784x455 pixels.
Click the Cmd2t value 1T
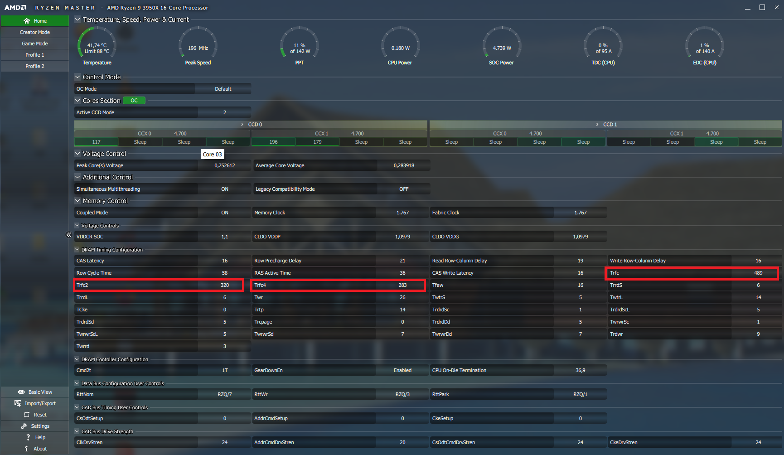(x=225, y=370)
